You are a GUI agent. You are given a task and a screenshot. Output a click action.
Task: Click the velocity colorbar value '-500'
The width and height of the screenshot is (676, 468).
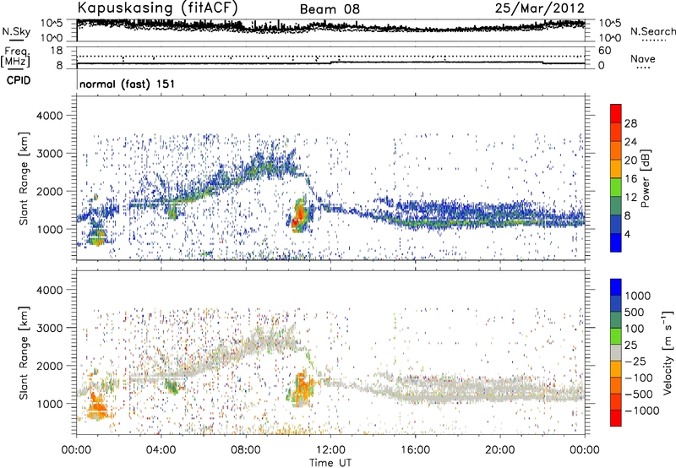[x=639, y=394]
